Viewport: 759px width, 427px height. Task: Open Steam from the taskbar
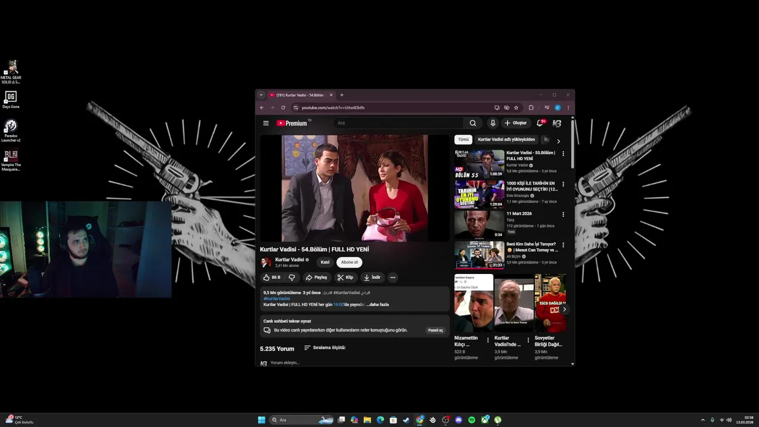[x=406, y=420]
